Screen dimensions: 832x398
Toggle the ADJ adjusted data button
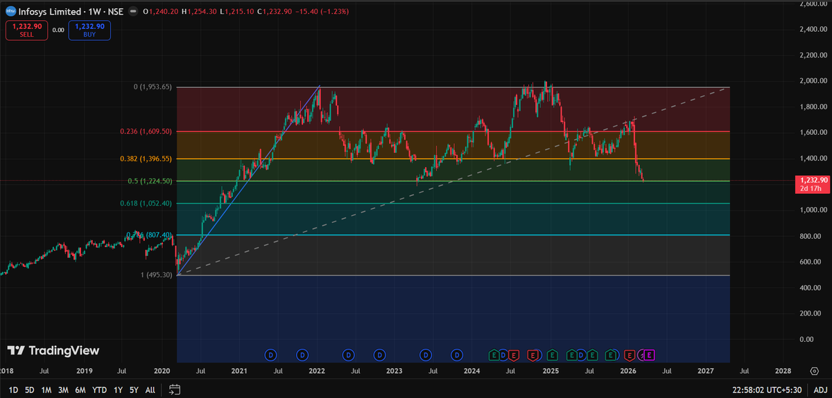click(820, 390)
